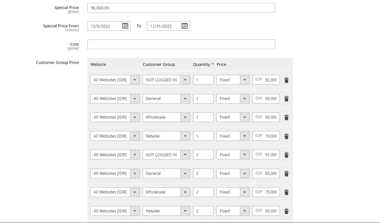Remove the Retailer quantity 1 price row
This screenshot has height=223, width=380.
[x=286, y=136]
